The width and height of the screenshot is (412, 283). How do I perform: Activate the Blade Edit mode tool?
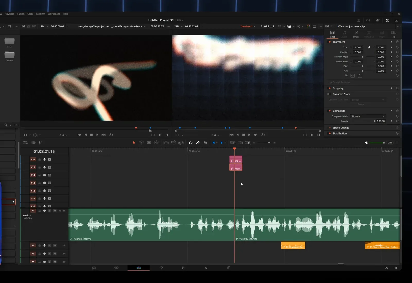coord(149,143)
